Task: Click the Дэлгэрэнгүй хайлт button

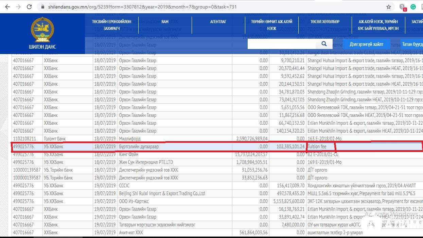Action: [x=366, y=44]
